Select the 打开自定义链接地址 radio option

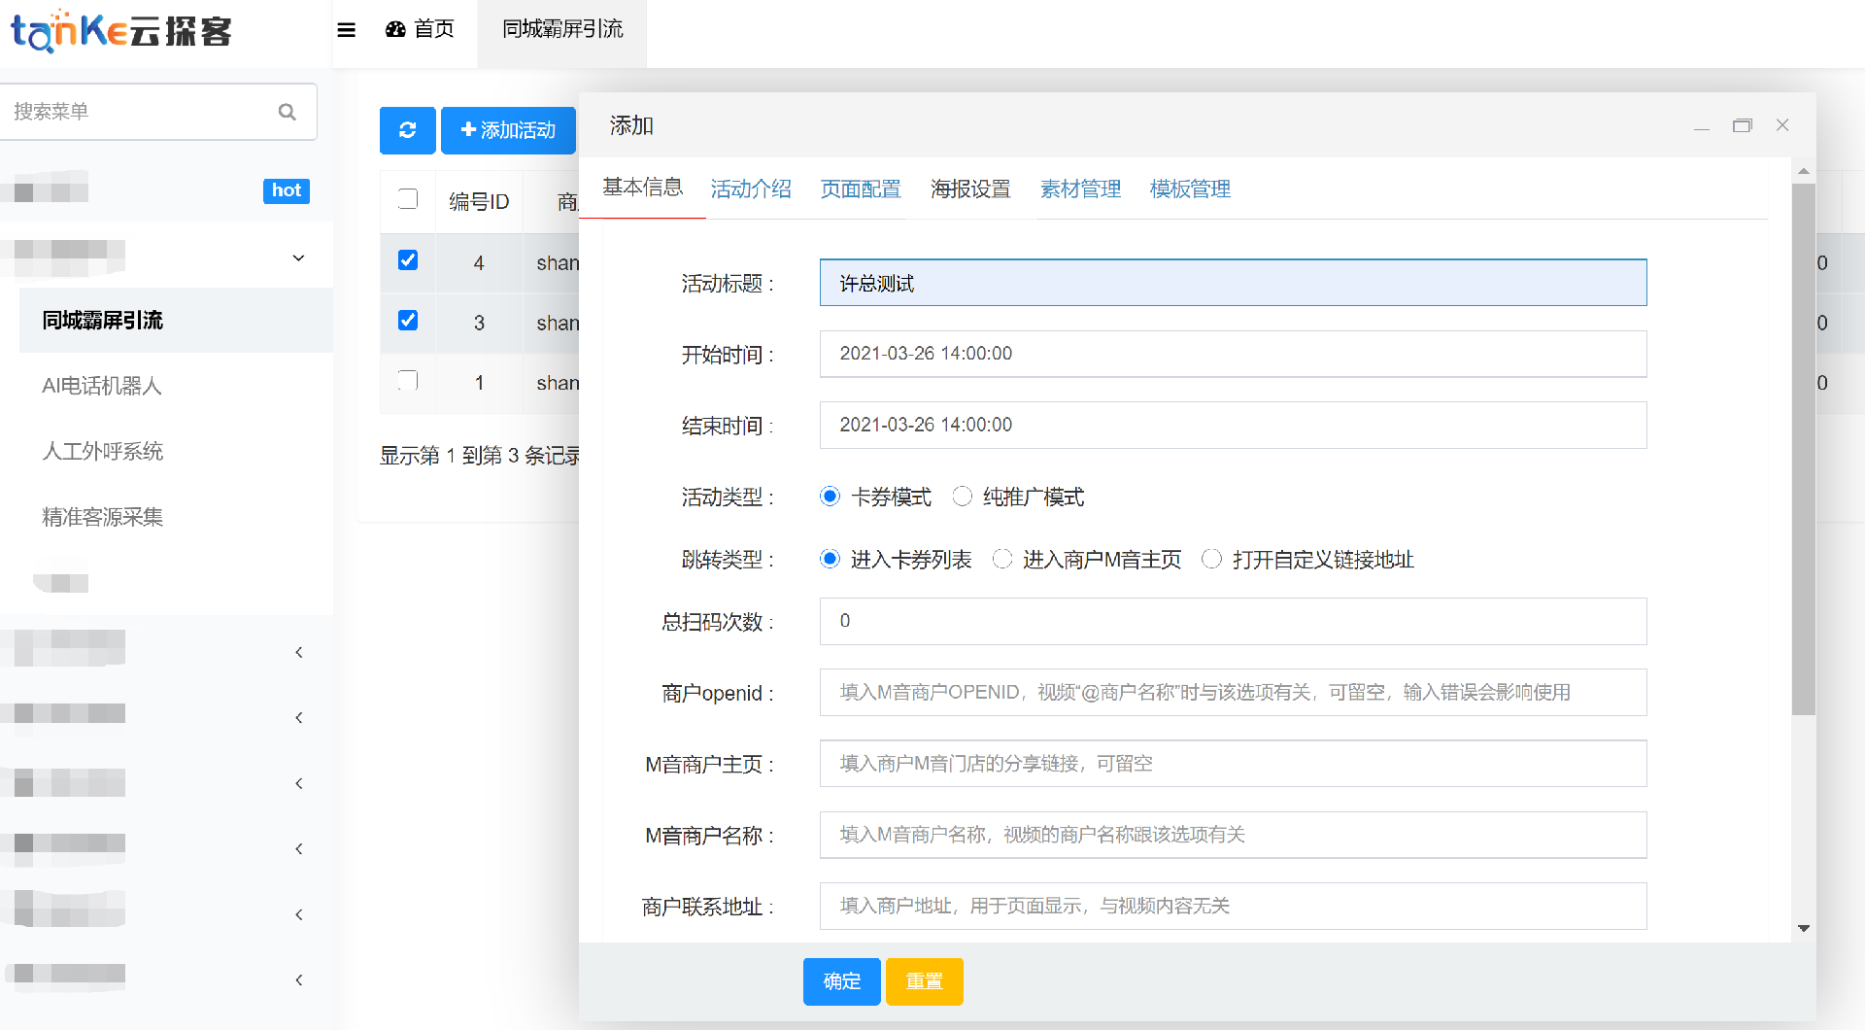pyautogui.click(x=1211, y=559)
